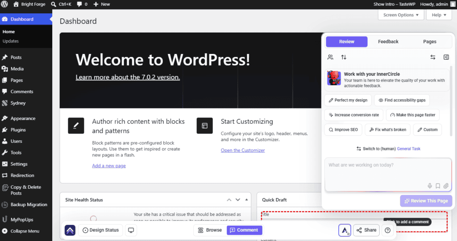Viewport: 457px width, 241px height.
Task: Switch to the Feedback tab
Action: (x=388, y=42)
